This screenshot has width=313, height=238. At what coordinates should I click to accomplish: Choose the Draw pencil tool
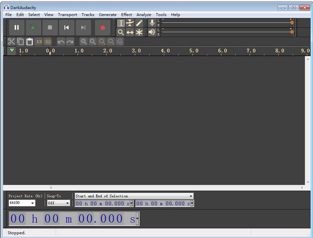(139, 23)
